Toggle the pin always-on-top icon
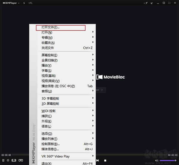The image size is (179, 165). [x=146, y=3]
